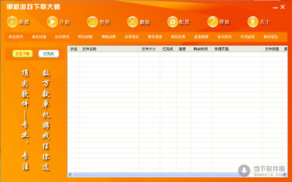Select the 射击游戏 category
Viewport: 292px width, 182px height.
(16, 37)
